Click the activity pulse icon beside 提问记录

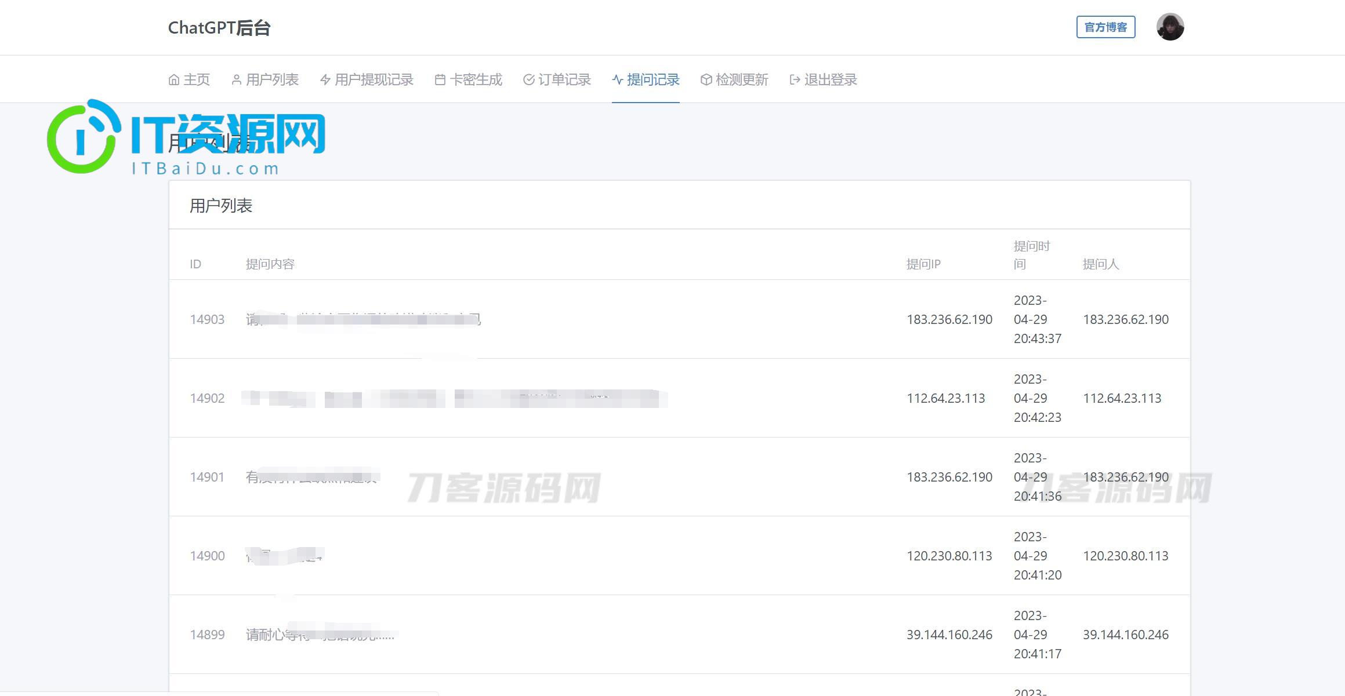click(618, 80)
